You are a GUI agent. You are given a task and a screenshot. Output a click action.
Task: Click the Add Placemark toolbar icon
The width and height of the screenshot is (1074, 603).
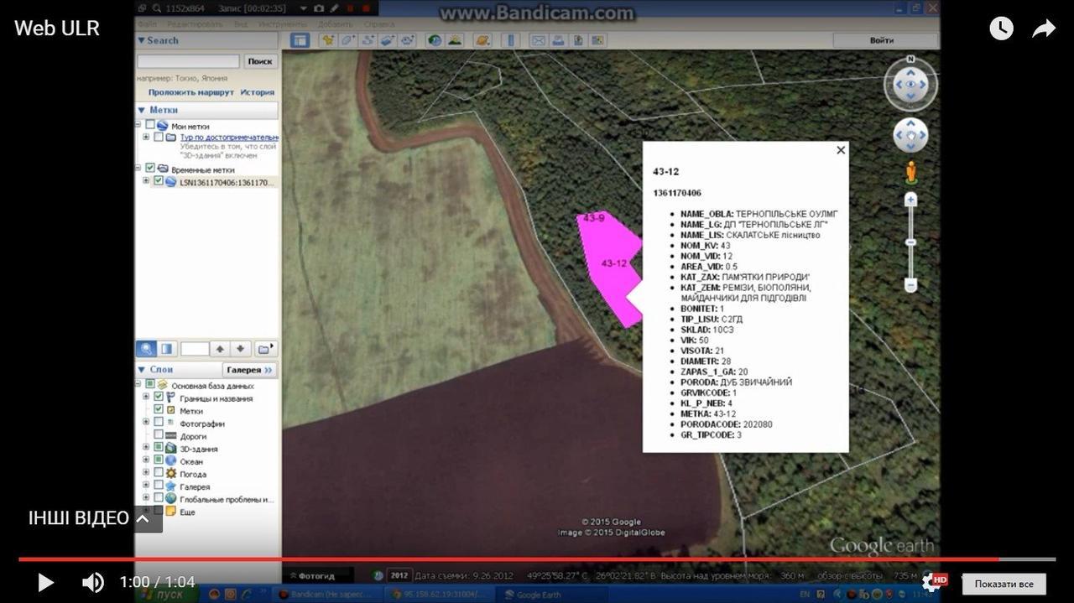coord(327,40)
